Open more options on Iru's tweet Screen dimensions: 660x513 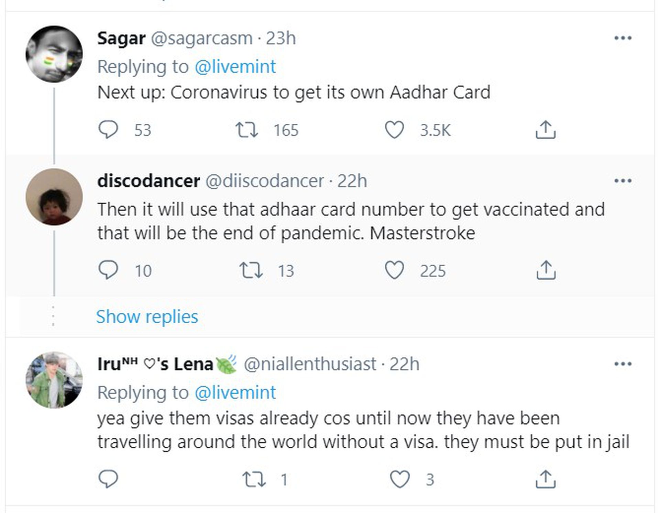(623, 364)
